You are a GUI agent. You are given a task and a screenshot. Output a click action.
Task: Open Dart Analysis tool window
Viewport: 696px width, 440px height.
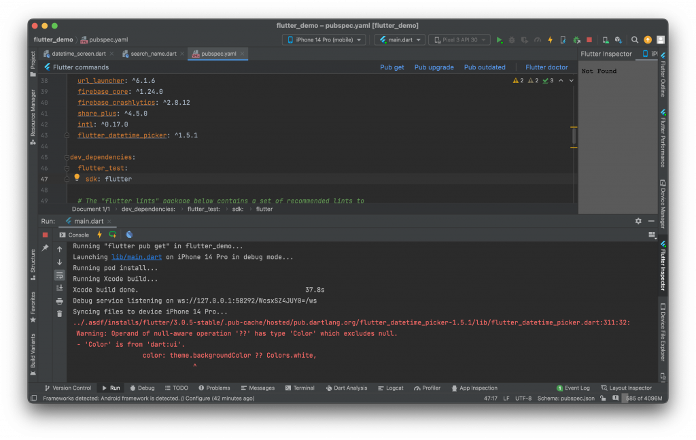coord(346,388)
